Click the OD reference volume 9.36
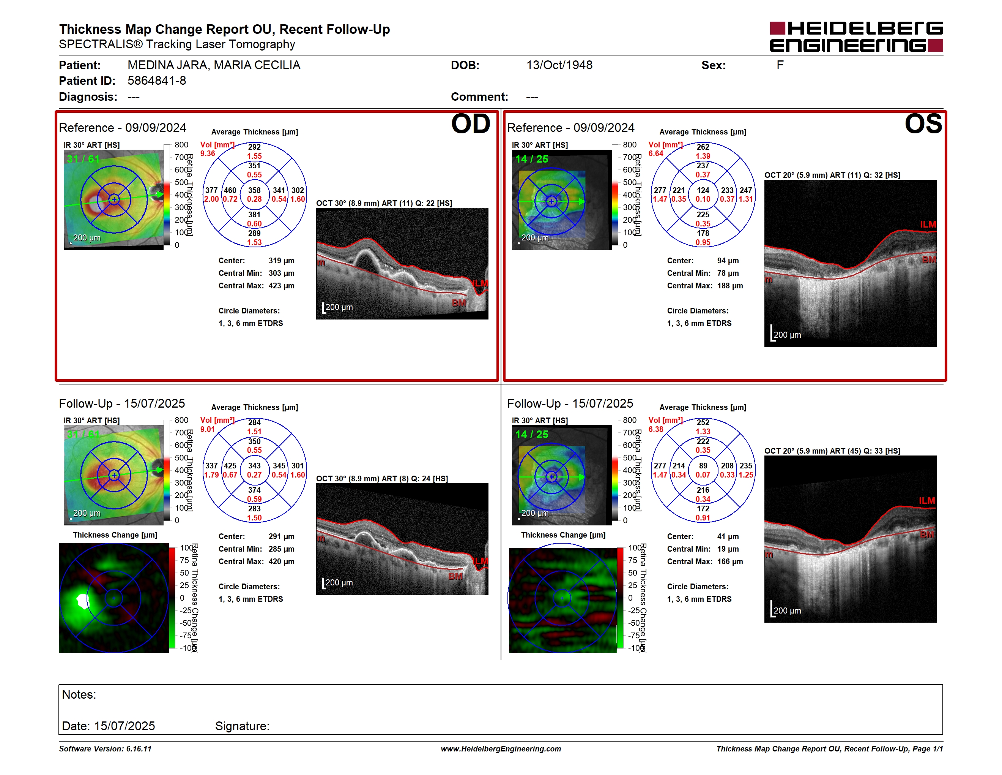1002x775 pixels. [x=208, y=153]
